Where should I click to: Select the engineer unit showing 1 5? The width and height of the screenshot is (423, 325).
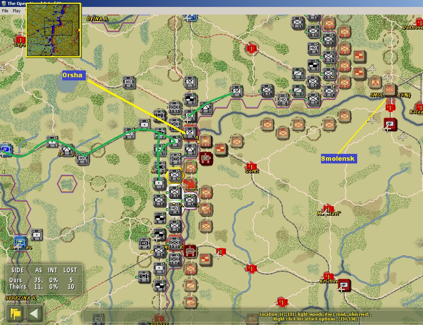click(190, 82)
